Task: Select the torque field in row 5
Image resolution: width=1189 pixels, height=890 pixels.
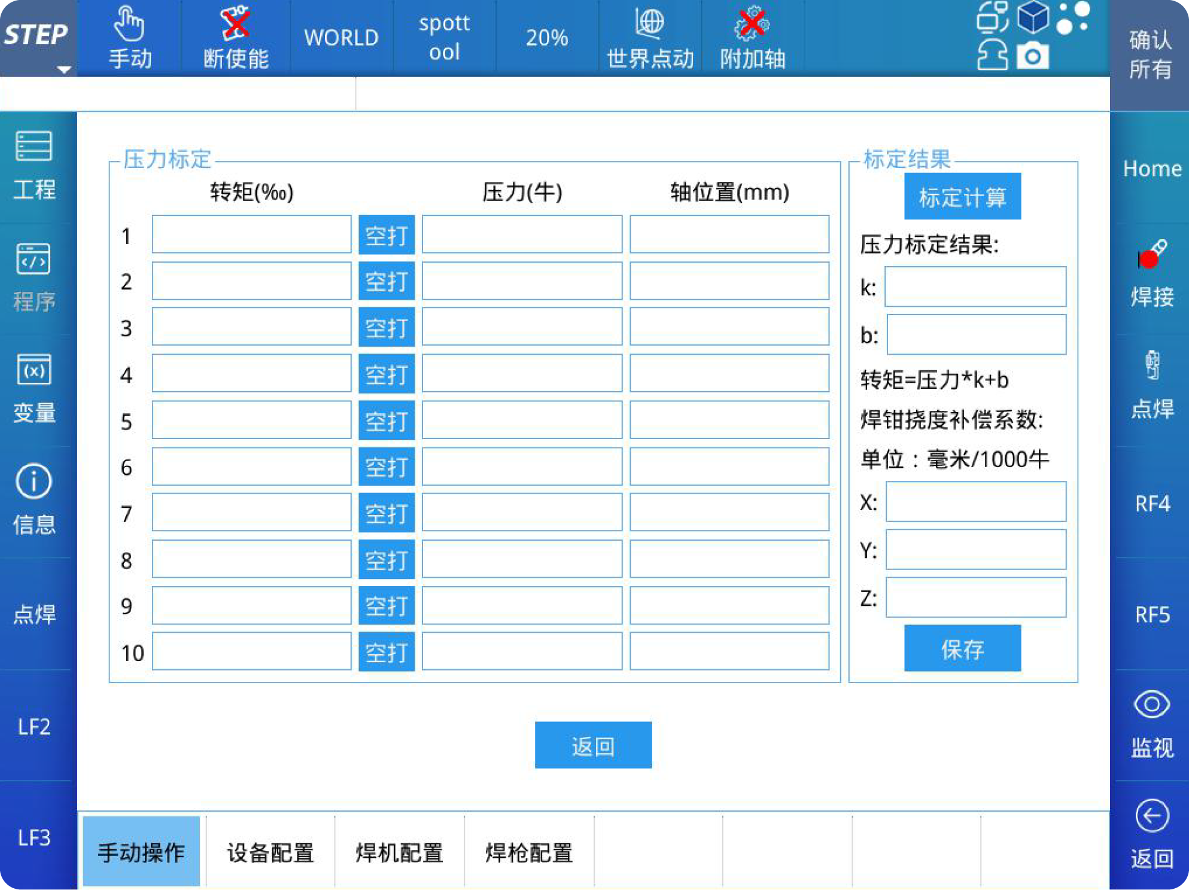Action: (252, 420)
